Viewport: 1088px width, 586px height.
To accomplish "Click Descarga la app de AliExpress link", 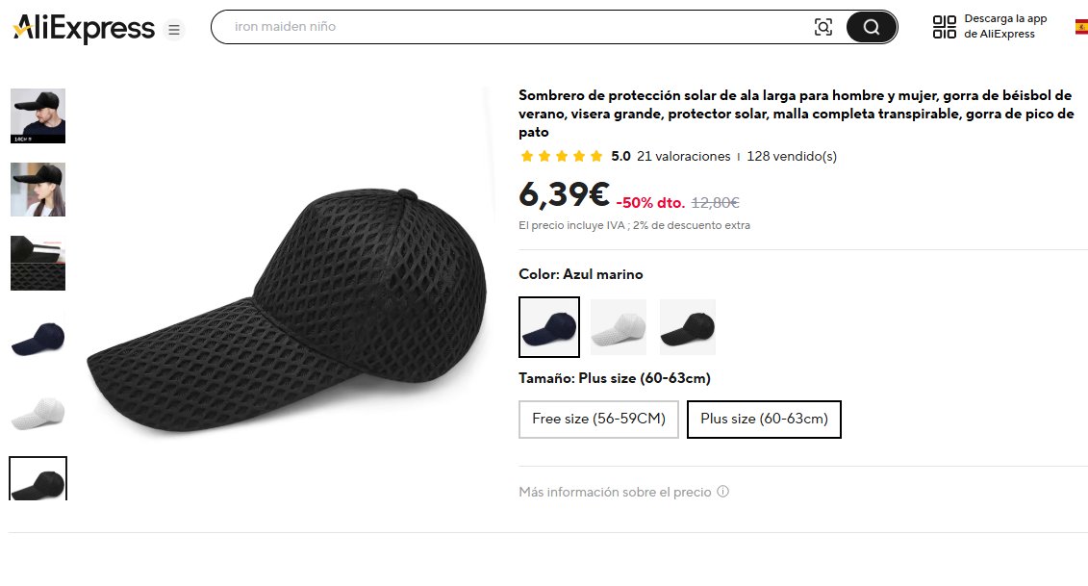I will tap(1005, 27).
